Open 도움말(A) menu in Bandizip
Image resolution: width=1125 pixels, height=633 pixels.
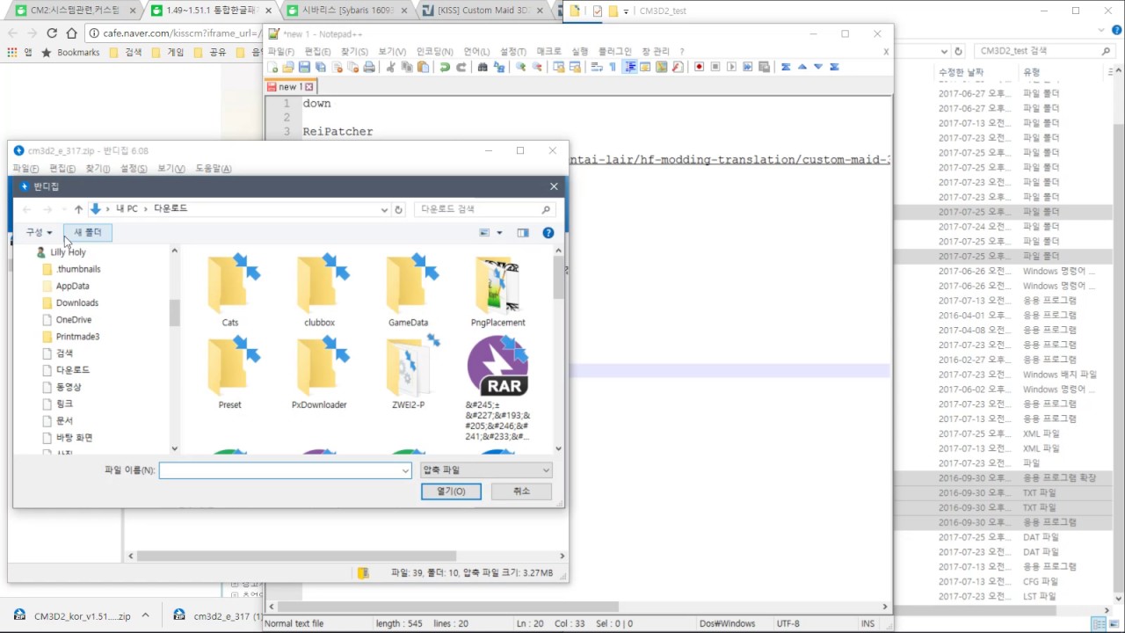(213, 169)
